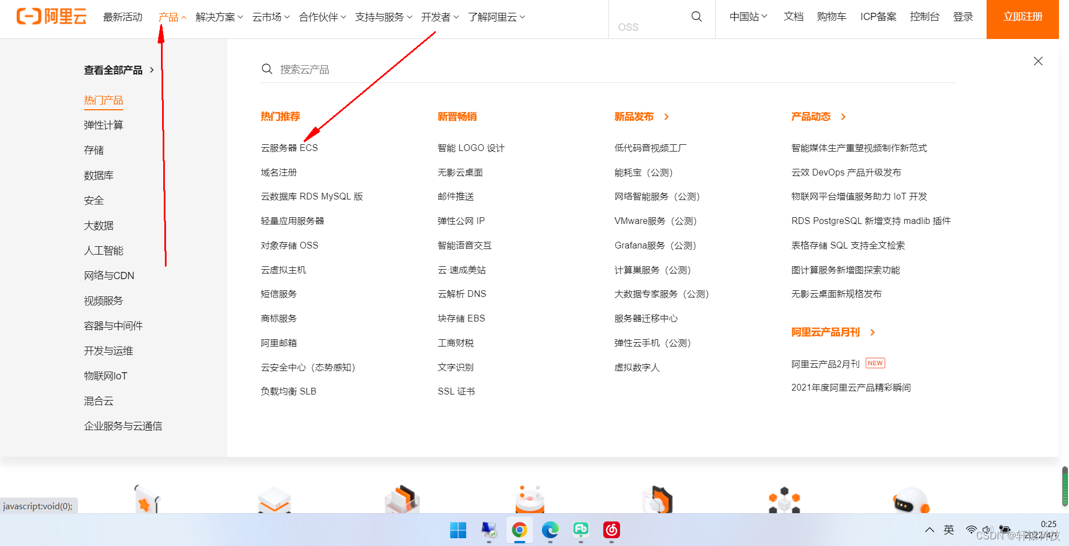Switch input language indicator 英
Viewport: 1069px width, 546px height.
[x=949, y=530]
